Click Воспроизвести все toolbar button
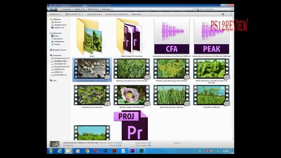The height and width of the screenshot is (158, 281). coord(94,14)
